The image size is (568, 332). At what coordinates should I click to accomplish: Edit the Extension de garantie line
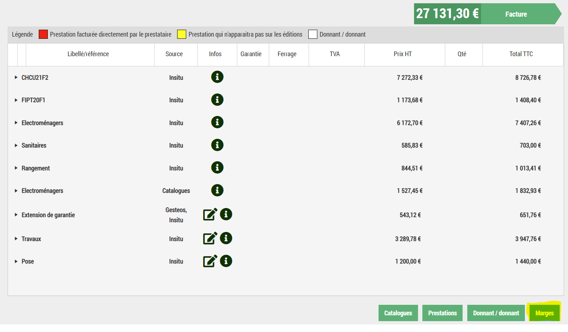[x=210, y=215]
